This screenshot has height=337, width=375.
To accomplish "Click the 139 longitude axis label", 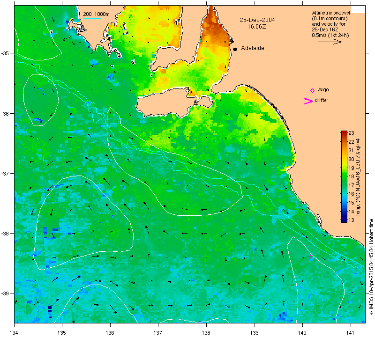I will 255,332.
